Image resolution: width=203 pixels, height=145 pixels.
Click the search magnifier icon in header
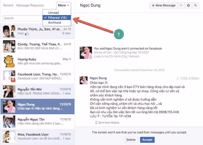pyautogui.click(x=196, y=5)
